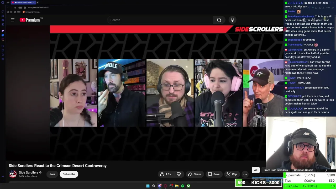Click the www.youtube.com/watch address bar
The image size is (336, 189).
(38, 8)
